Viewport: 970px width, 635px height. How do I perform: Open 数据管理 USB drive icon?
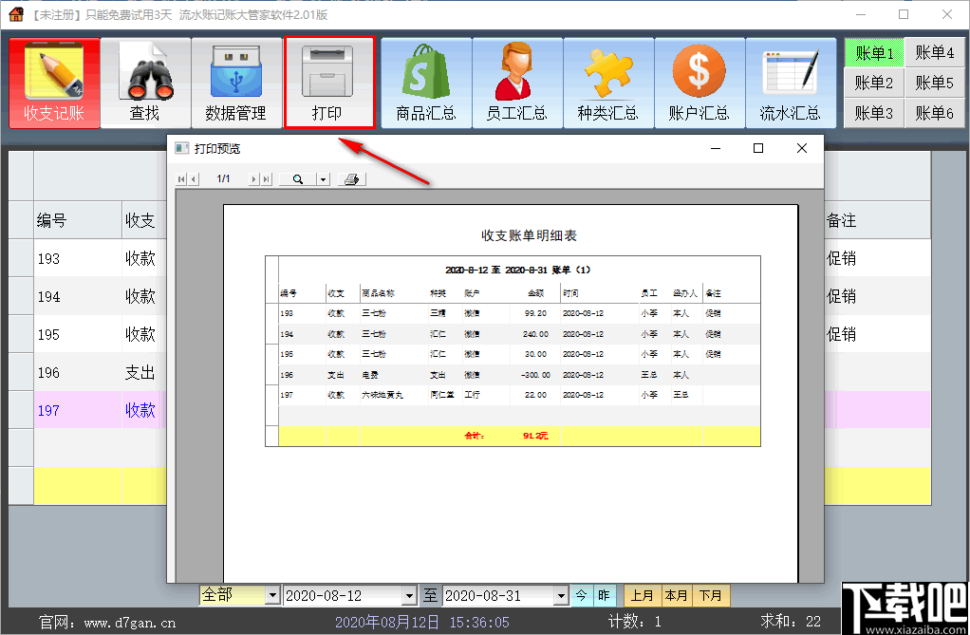tap(236, 83)
